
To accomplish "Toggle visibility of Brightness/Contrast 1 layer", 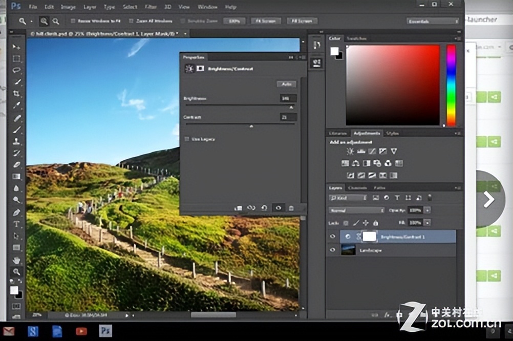I will (332, 237).
